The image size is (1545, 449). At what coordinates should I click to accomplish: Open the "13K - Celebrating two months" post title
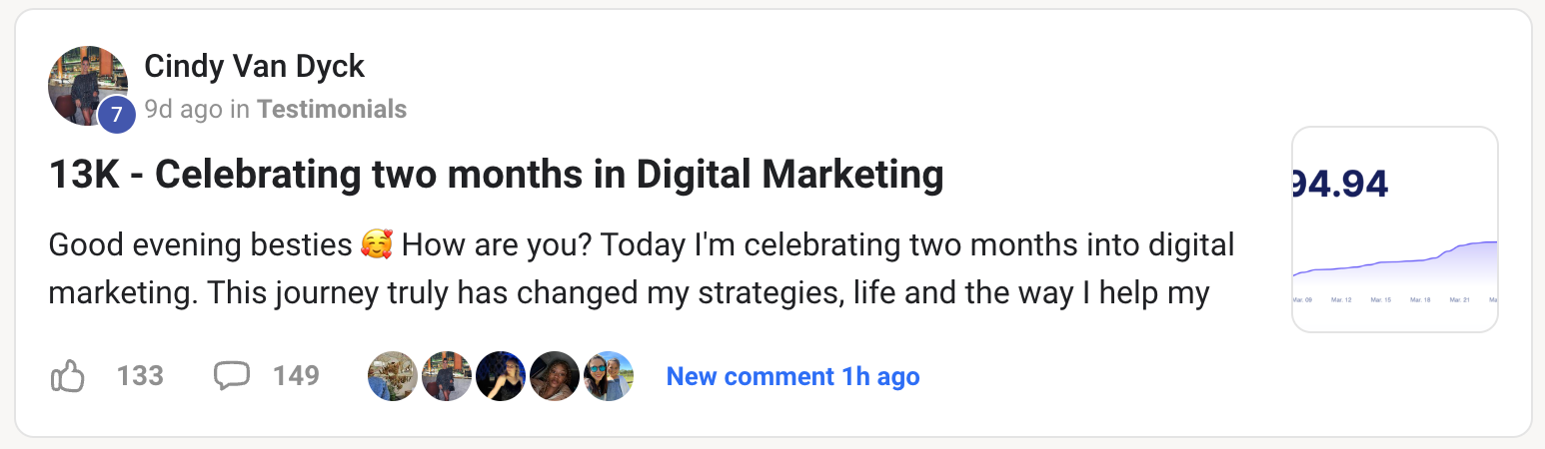tap(496, 176)
